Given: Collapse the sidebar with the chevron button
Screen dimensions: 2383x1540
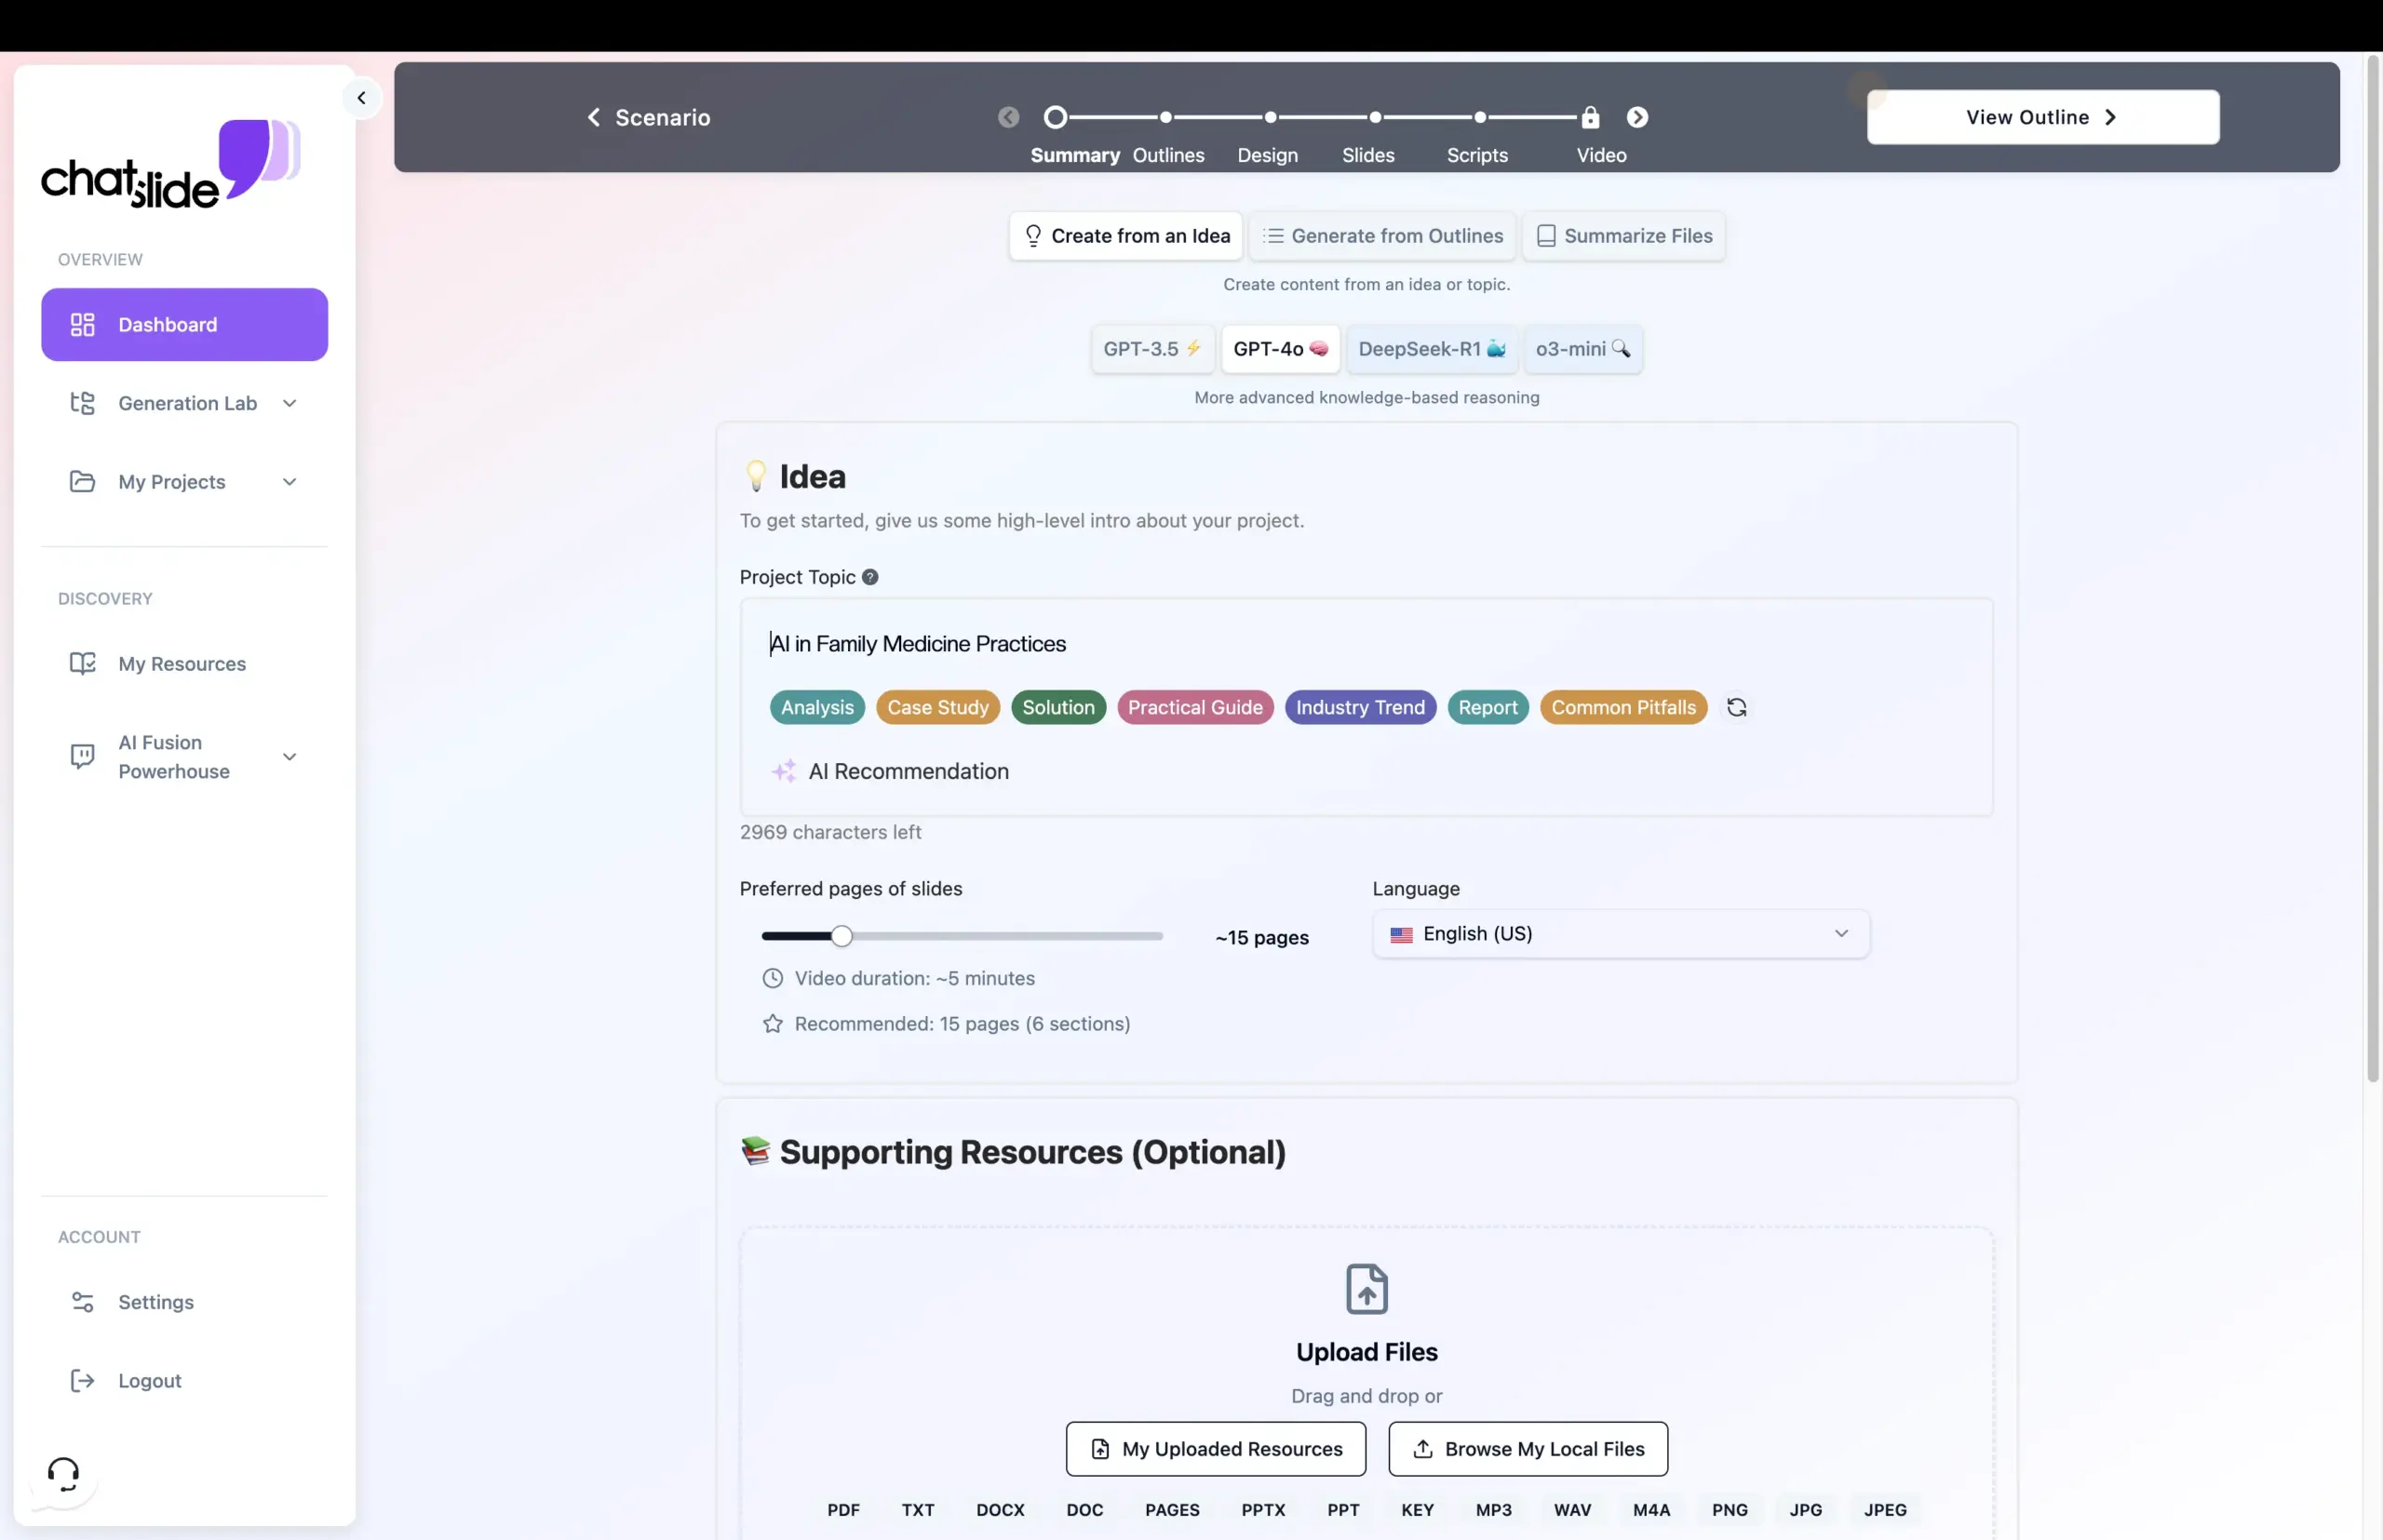Looking at the screenshot, I should click(361, 98).
